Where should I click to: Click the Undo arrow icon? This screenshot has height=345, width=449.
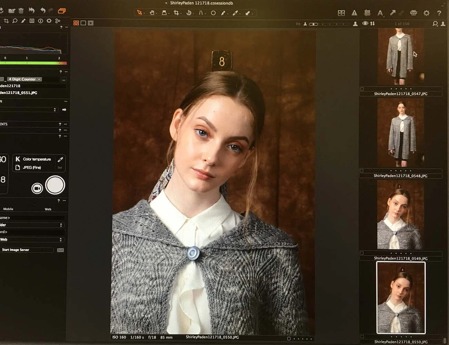tap(43, 11)
